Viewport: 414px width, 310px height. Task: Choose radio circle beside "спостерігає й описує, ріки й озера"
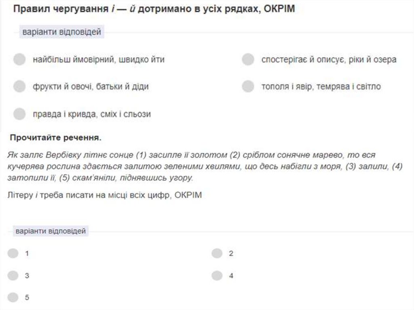248,60
